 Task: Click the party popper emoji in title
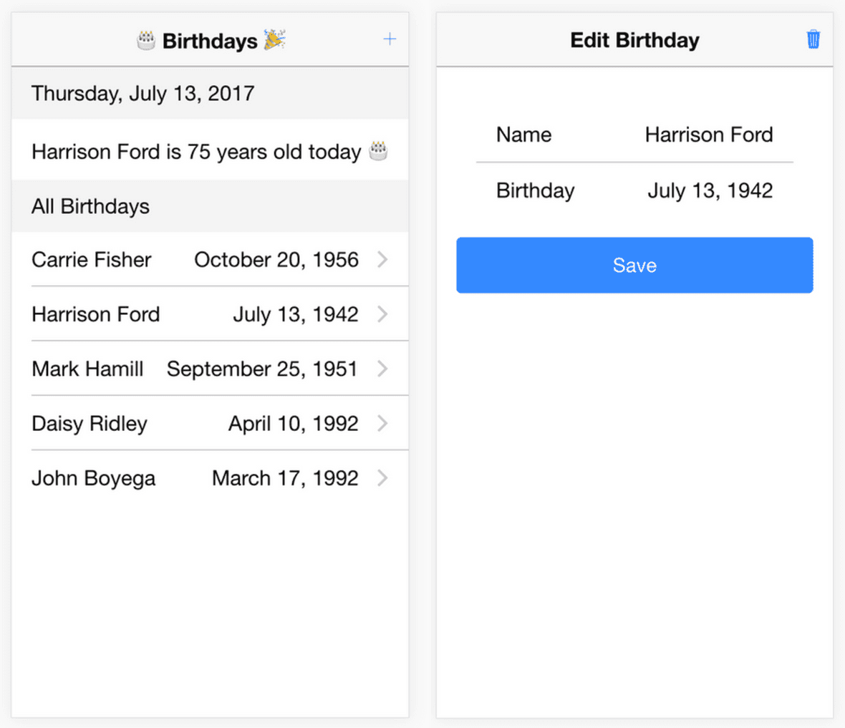(274, 40)
